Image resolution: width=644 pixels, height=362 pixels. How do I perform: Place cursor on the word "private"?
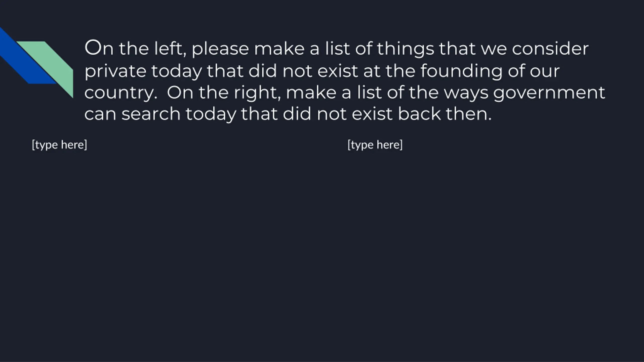click(x=115, y=71)
